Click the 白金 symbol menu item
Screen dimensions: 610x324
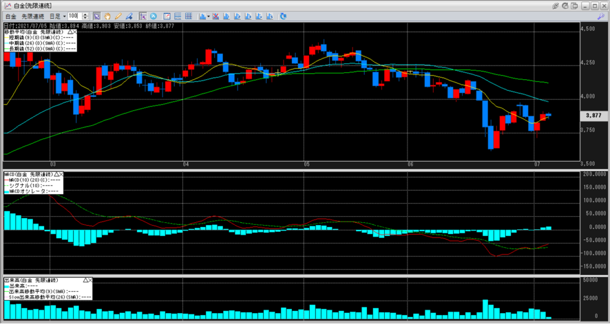click(x=11, y=15)
